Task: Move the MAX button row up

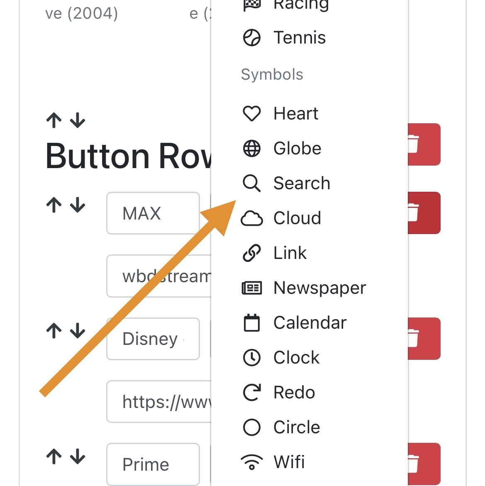Action: [54, 205]
